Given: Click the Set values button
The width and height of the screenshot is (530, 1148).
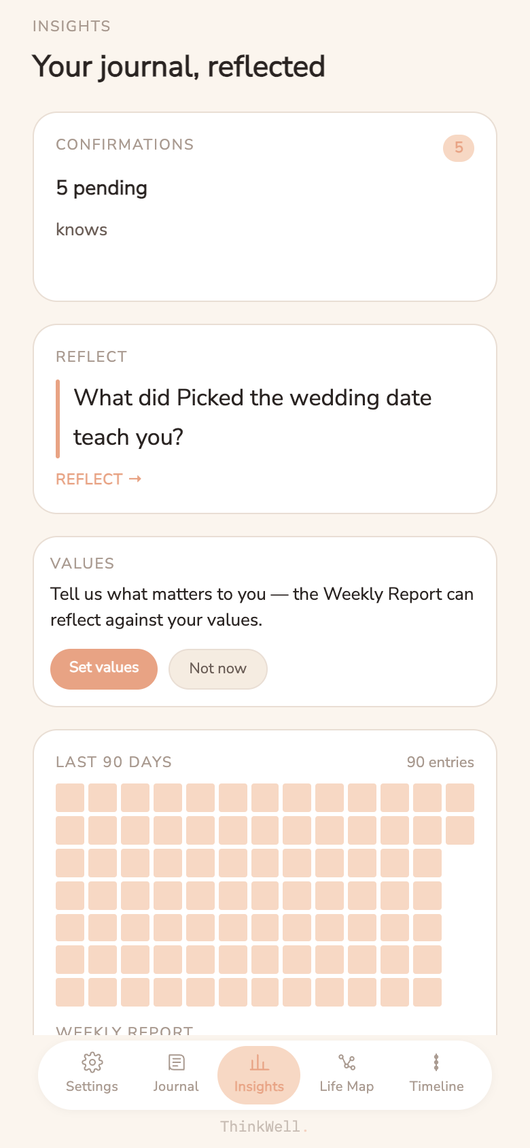Looking at the screenshot, I should (x=104, y=669).
